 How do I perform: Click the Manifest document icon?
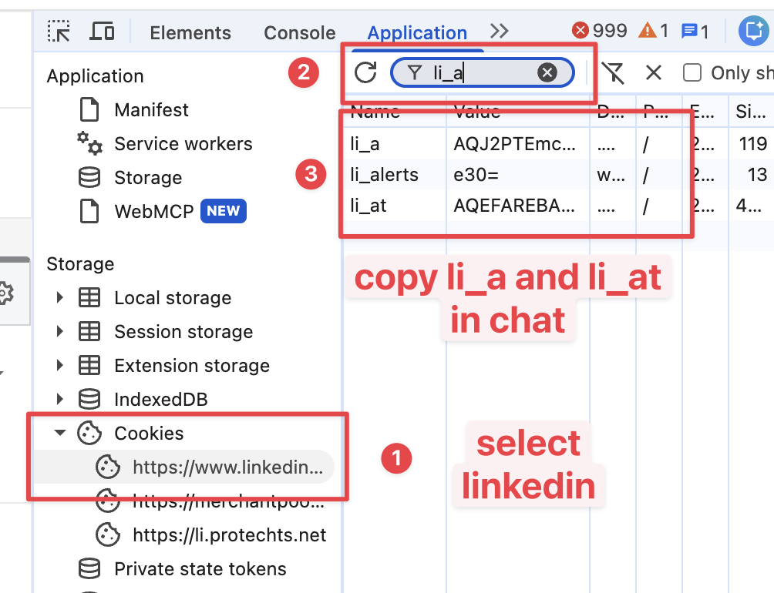[89, 109]
